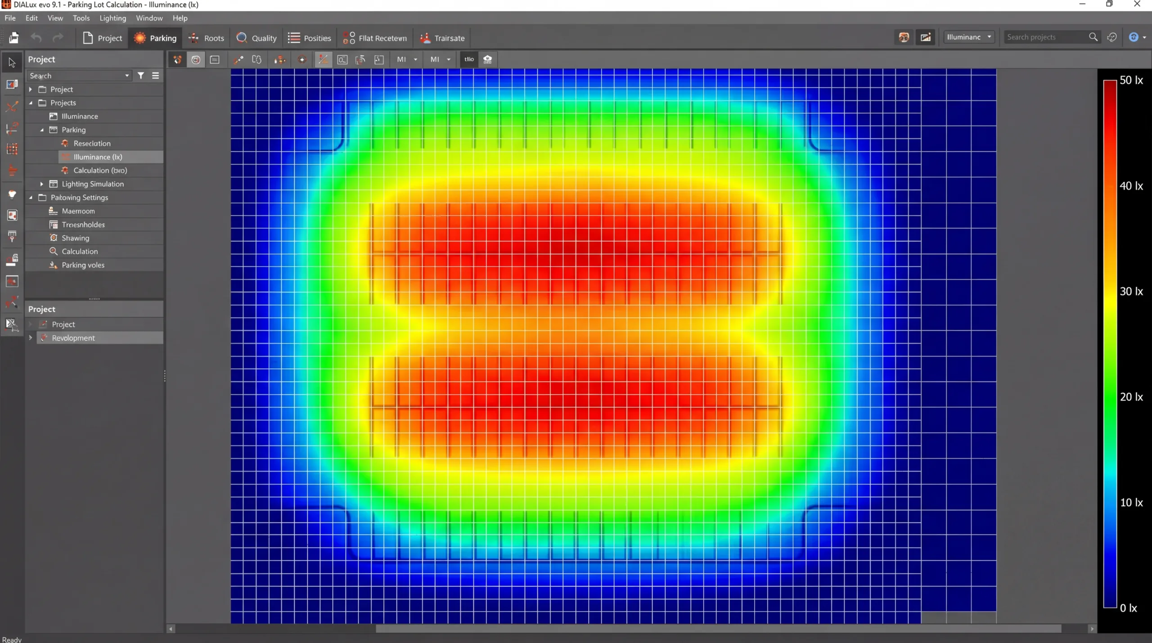Open the Window menu
Screen dimensions: 1152x643
point(149,18)
